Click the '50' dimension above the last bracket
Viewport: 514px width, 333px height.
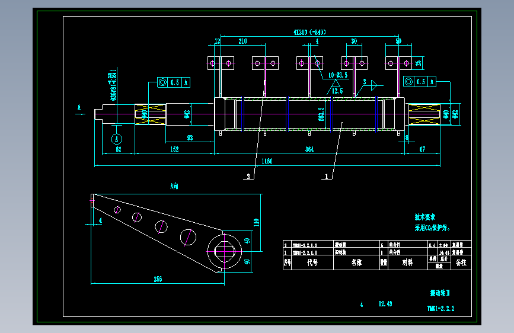(x=398, y=41)
